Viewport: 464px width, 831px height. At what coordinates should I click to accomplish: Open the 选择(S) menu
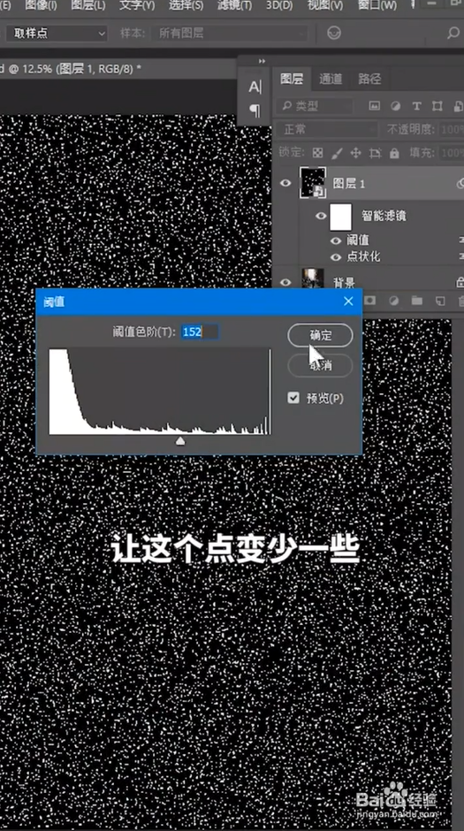pos(186,5)
